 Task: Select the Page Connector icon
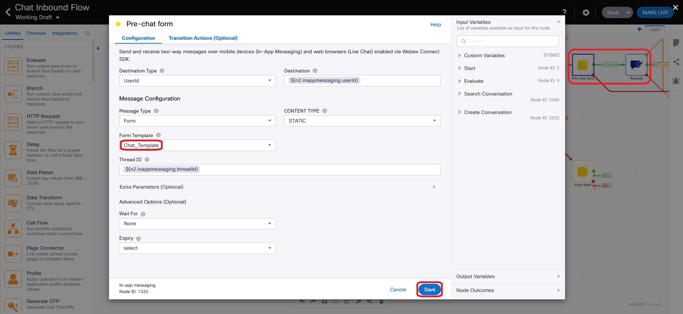pyautogui.click(x=13, y=254)
